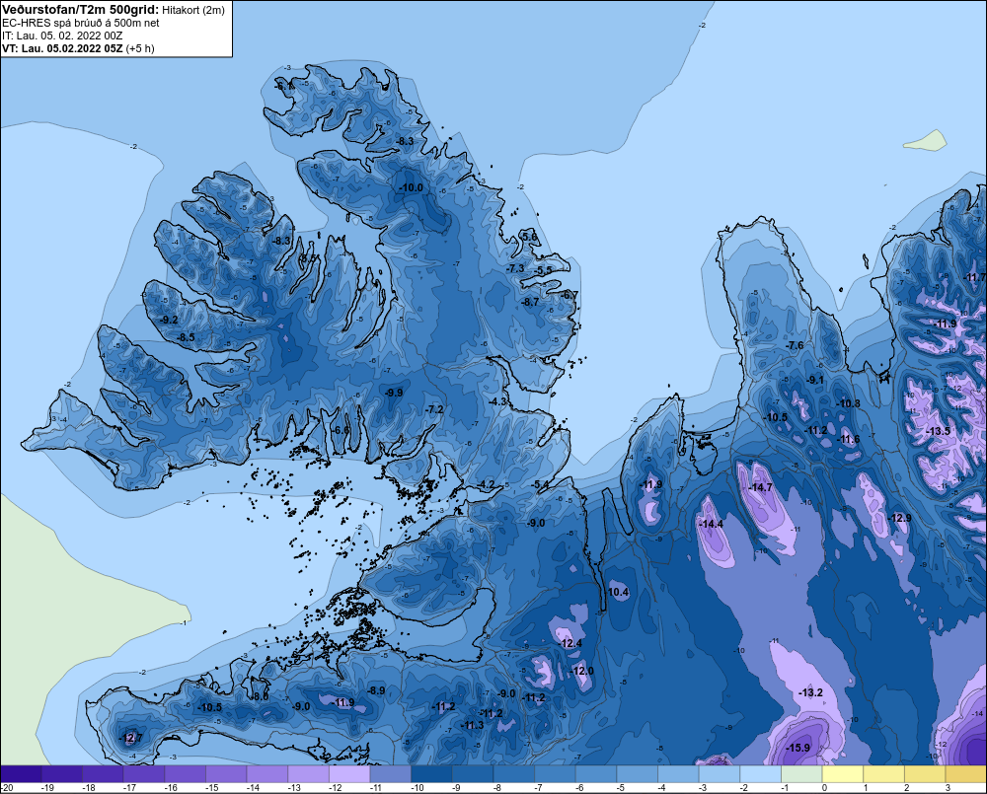Click the -15.9 temperature value
This screenshot has width=987, height=794.
point(798,748)
